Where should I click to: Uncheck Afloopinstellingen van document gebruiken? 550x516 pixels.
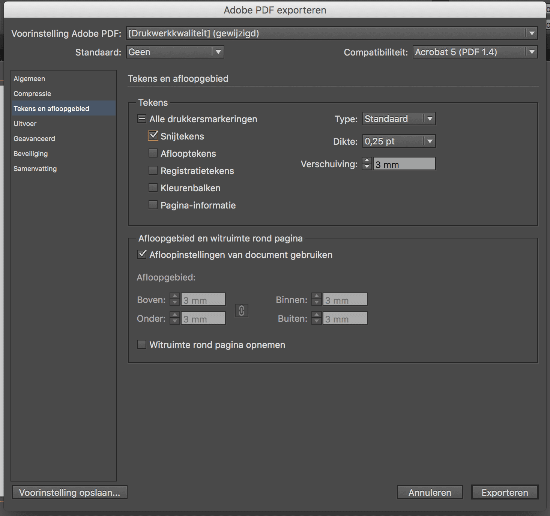click(x=141, y=254)
